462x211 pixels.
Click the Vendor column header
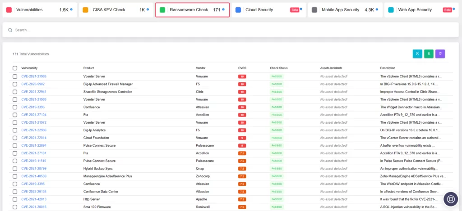point(201,68)
